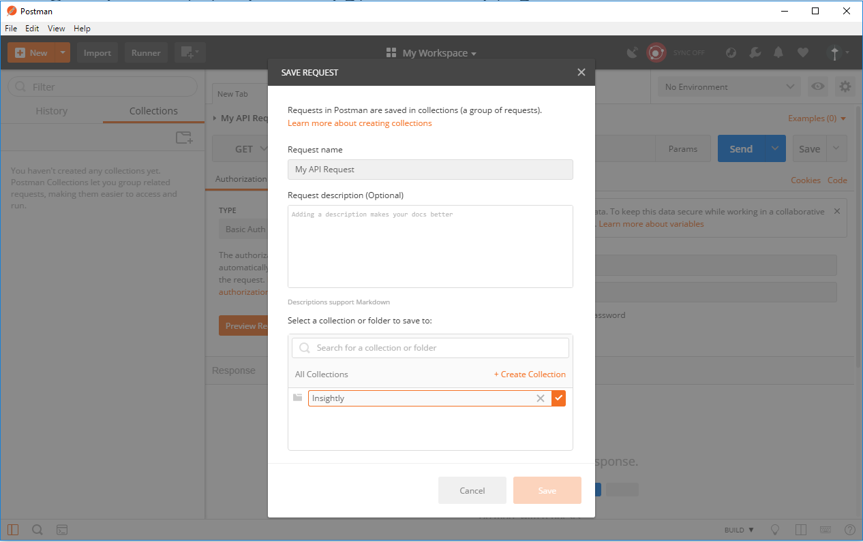
Task: Click the New button
Action: click(31, 52)
